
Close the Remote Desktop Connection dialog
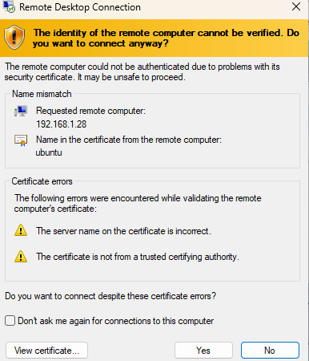coord(296,6)
